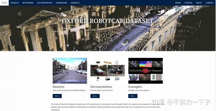Click the More button under Documentation

pos(95,96)
